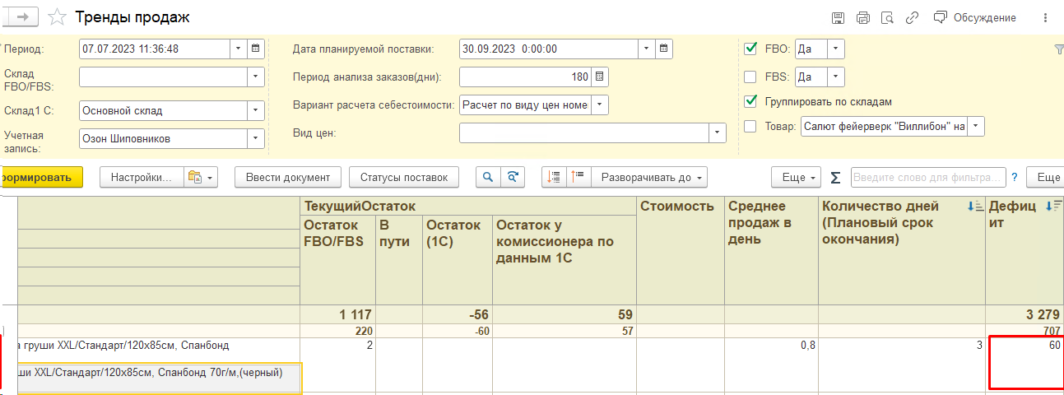Open calendar for Дата планируемой поставки

(664, 49)
